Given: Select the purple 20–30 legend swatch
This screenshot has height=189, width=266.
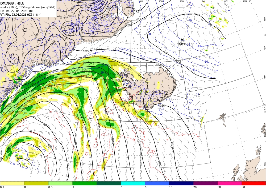Looking at the screenshot, I should click(205, 183).
